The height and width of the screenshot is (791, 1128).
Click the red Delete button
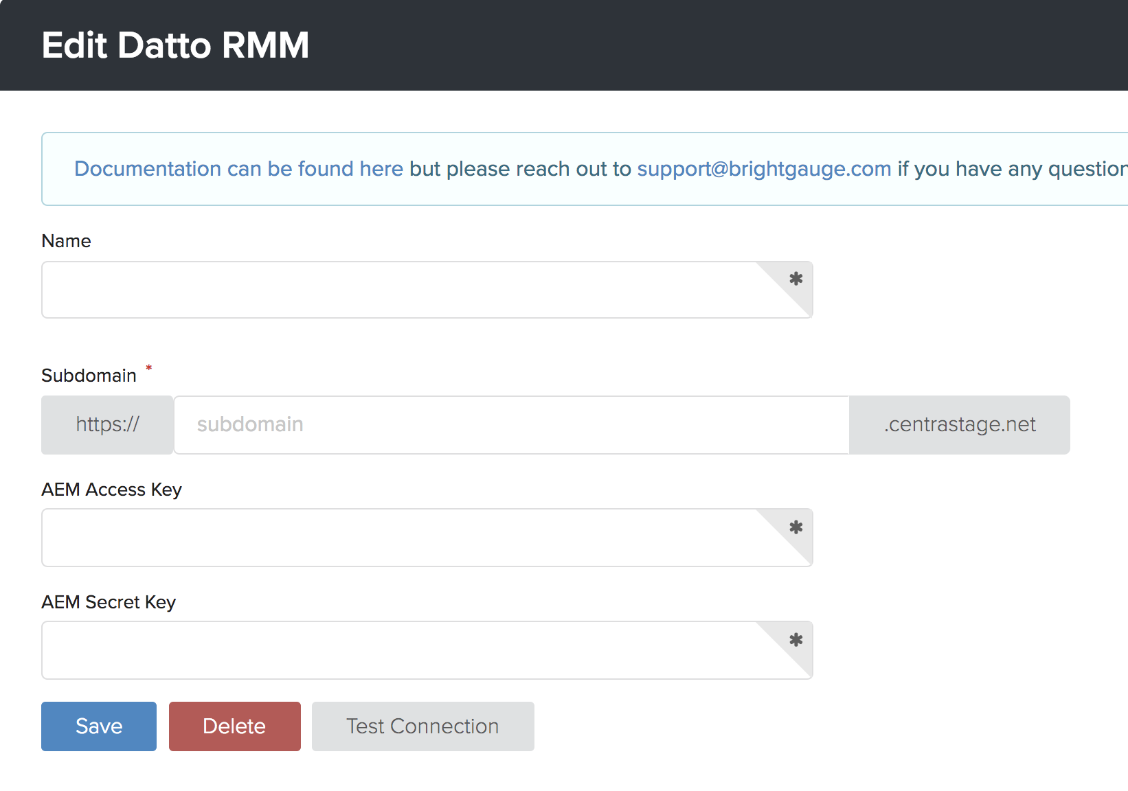click(x=235, y=726)
